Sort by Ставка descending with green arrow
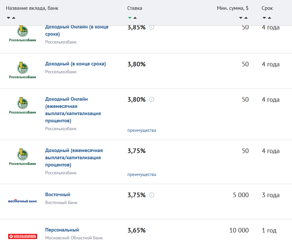Viewport: 292px width, 241px height. 130,18
